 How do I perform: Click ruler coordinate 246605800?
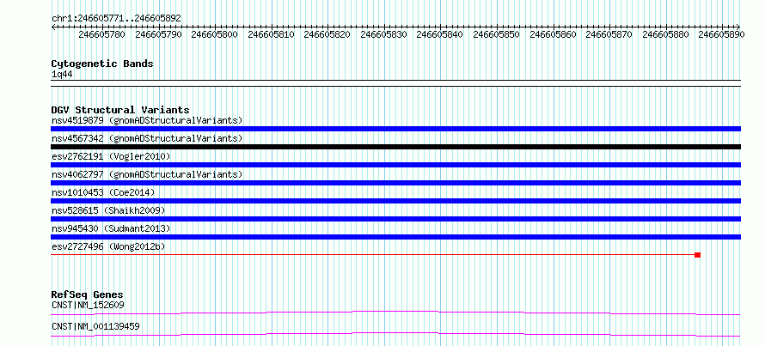[214, 34]
